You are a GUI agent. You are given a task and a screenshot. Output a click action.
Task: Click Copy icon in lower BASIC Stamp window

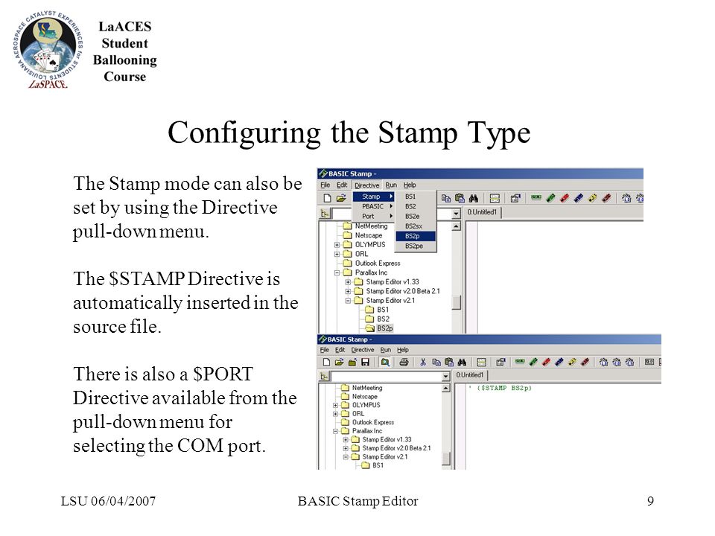(x=436, y=363)
